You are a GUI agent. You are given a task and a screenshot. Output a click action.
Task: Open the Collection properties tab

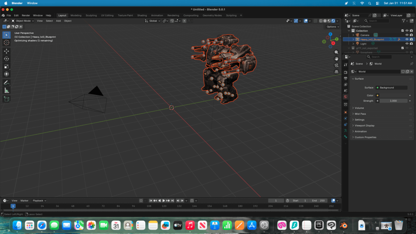(x=345, y=104)
